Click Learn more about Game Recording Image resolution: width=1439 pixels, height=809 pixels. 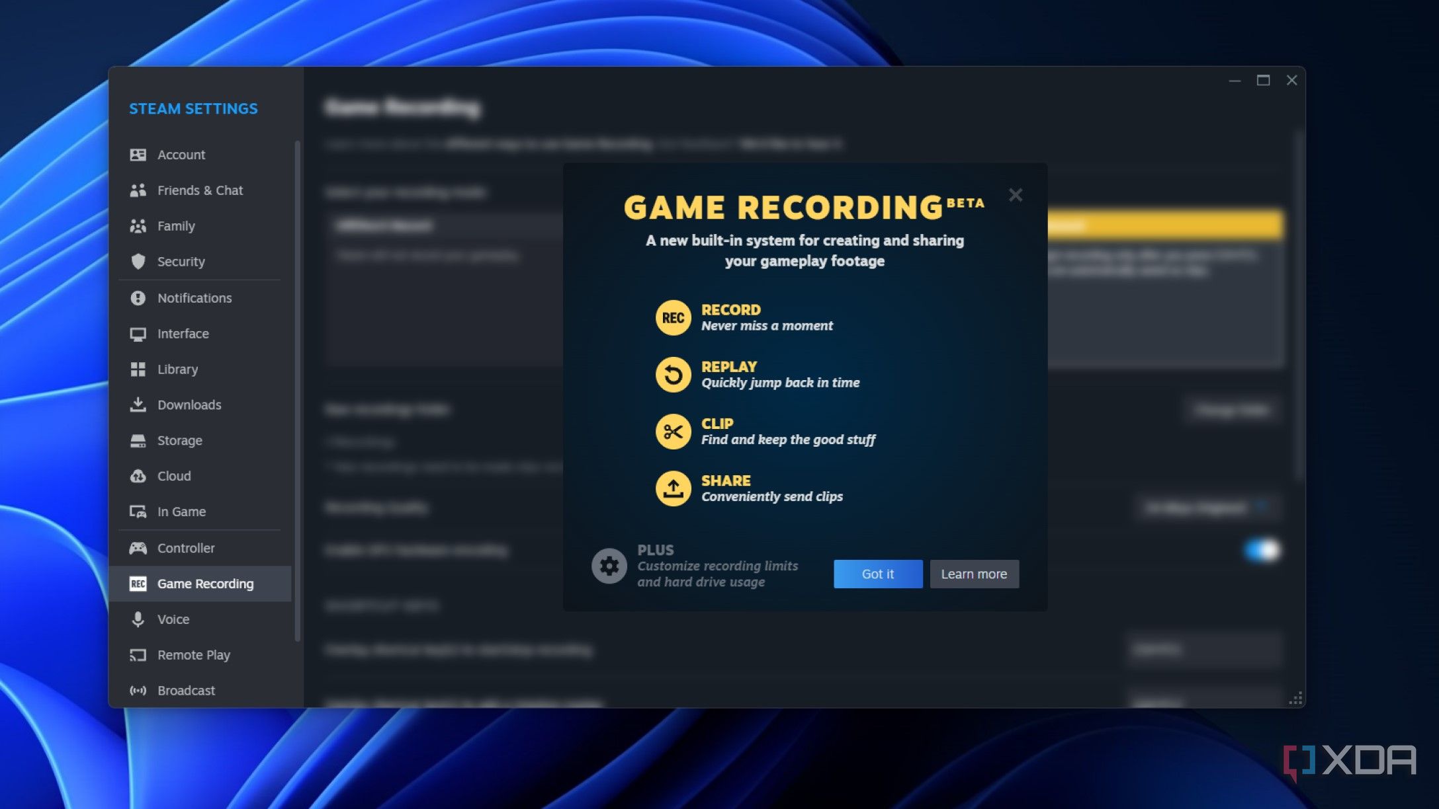(974, 574)
